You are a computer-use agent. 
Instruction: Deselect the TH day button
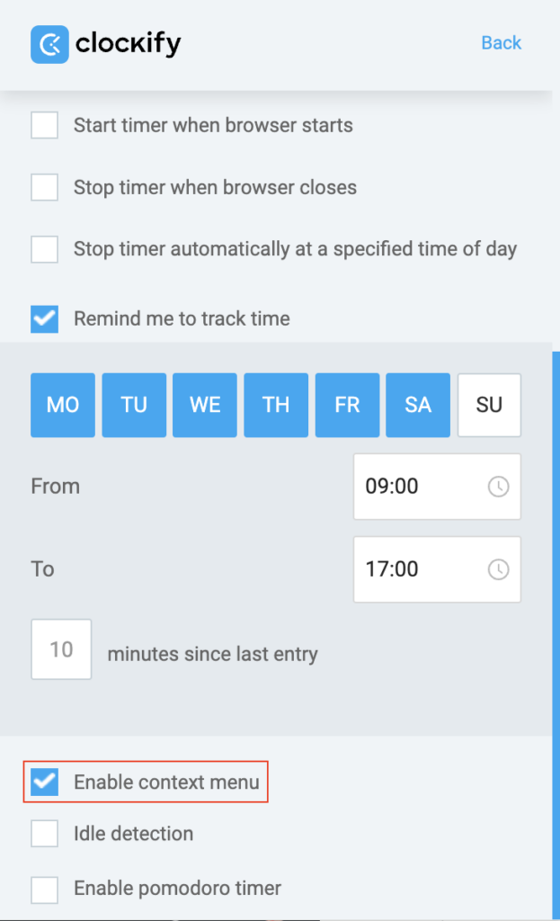tap(276, 406)
